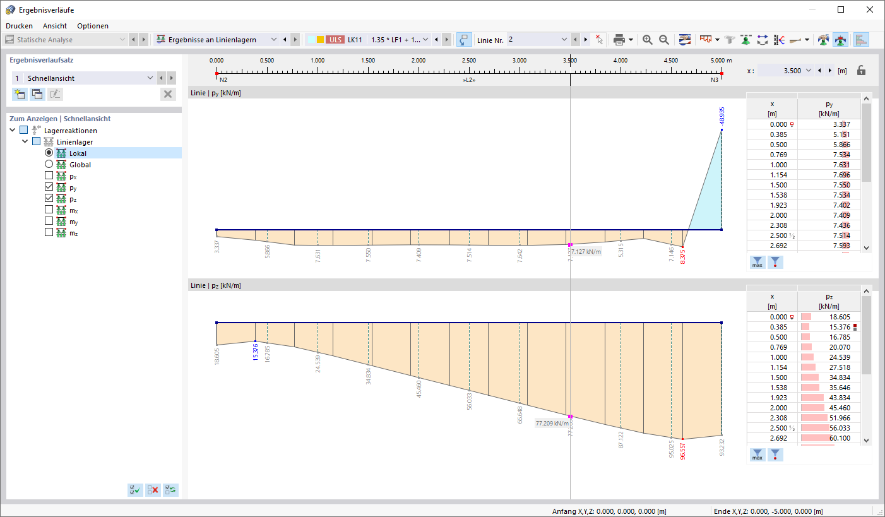Viewport: 885px width, 517px height.
Task: Step x position forward with right arrow
Action: click(829, 71)
